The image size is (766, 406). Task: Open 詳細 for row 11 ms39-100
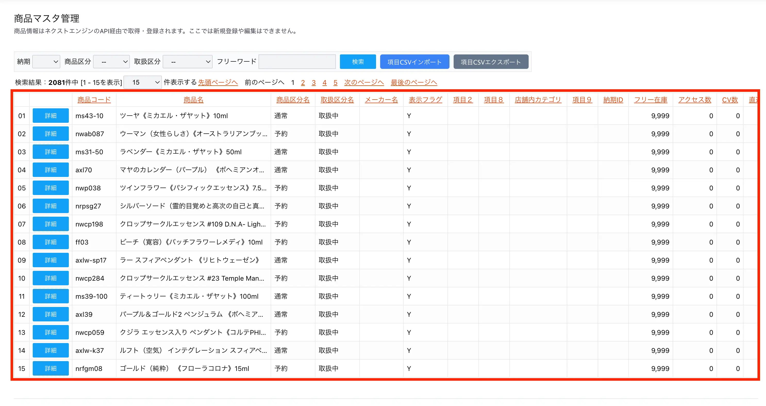[x=51, y=296]
